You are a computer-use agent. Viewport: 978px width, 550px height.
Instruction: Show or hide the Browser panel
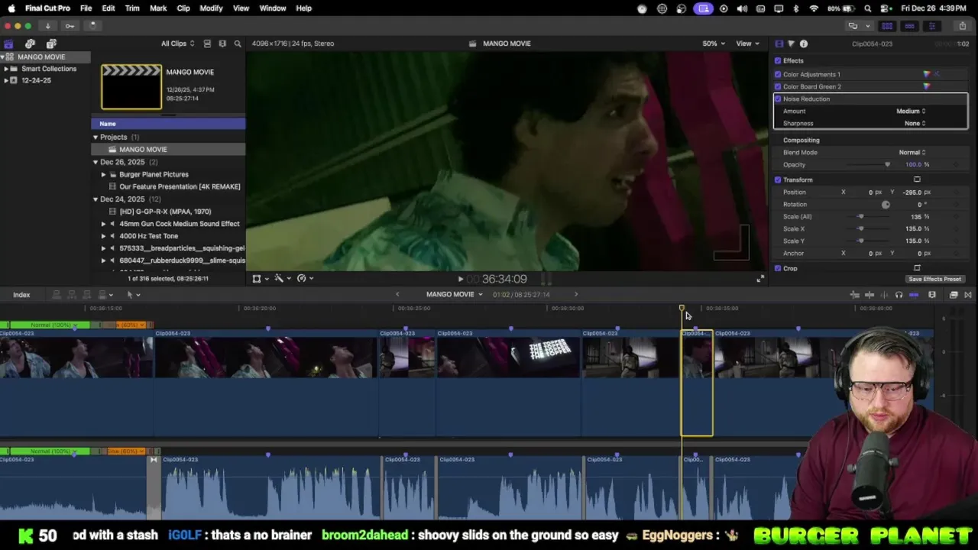(x=887, y=26)
